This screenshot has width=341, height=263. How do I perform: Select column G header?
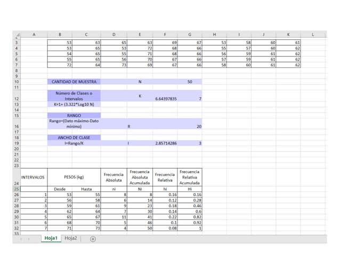click(190, 35)
